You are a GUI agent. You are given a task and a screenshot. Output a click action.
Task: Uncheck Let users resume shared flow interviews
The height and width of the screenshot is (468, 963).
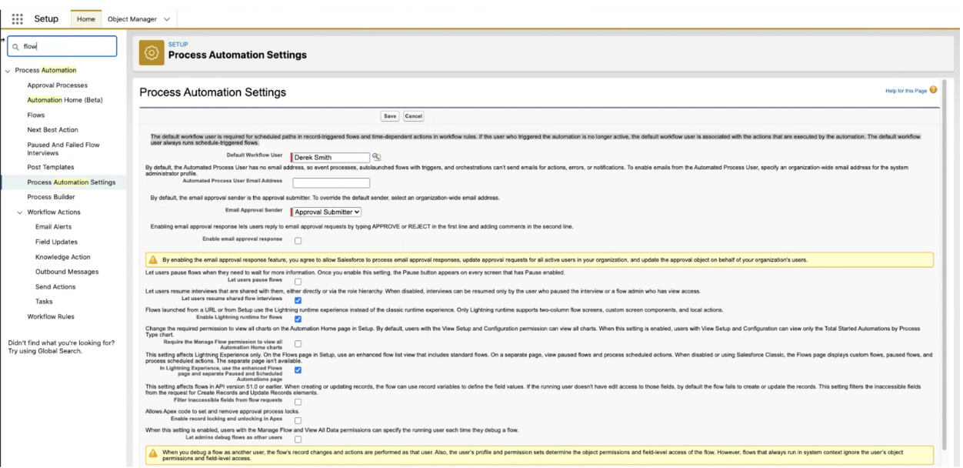click(x=298, y=300)
